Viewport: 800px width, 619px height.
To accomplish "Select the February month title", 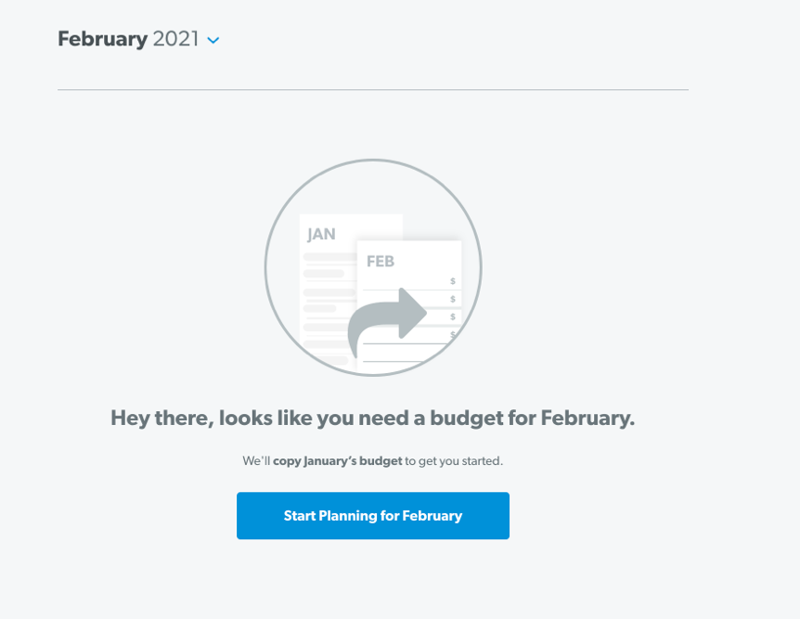I will point(102,39).
